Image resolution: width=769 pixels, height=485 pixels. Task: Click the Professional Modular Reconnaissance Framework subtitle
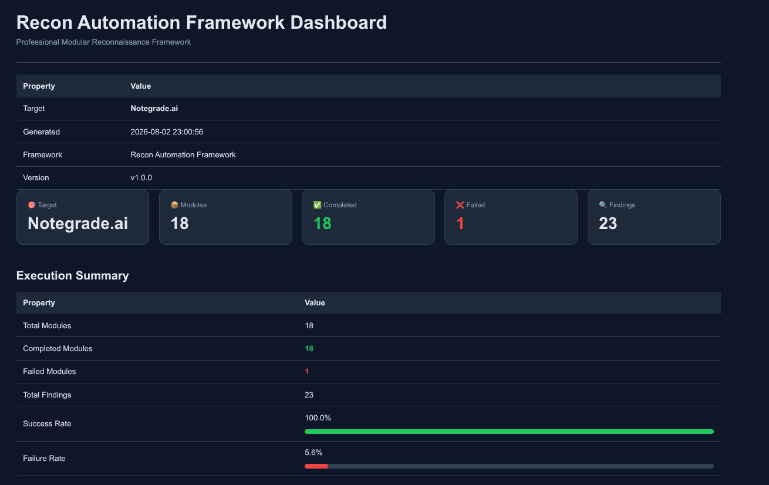[103, 42]
